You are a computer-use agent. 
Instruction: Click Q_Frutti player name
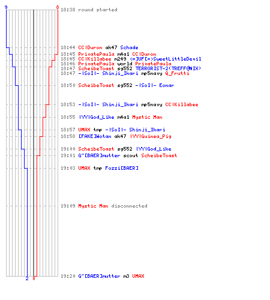click(177, 73)
